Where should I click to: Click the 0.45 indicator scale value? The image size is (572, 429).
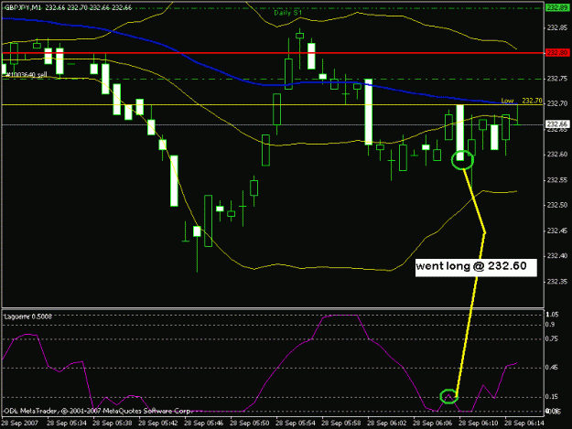coord(552,368)
